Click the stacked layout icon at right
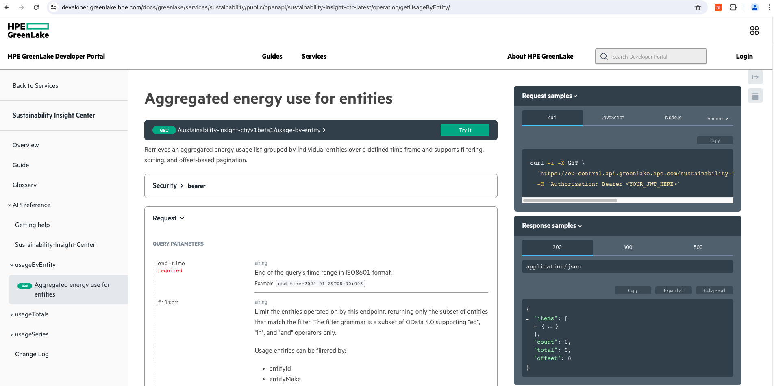The height and width of the screenshot is (386, 774). click(755, 96)
